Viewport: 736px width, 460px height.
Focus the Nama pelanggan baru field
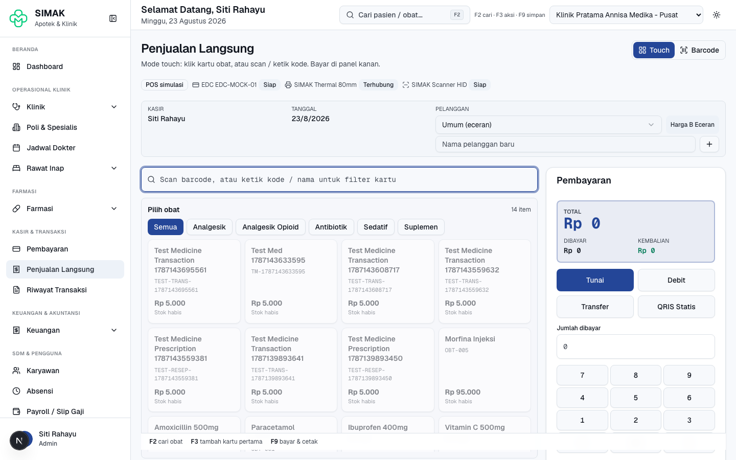click(x=565, y=144)
